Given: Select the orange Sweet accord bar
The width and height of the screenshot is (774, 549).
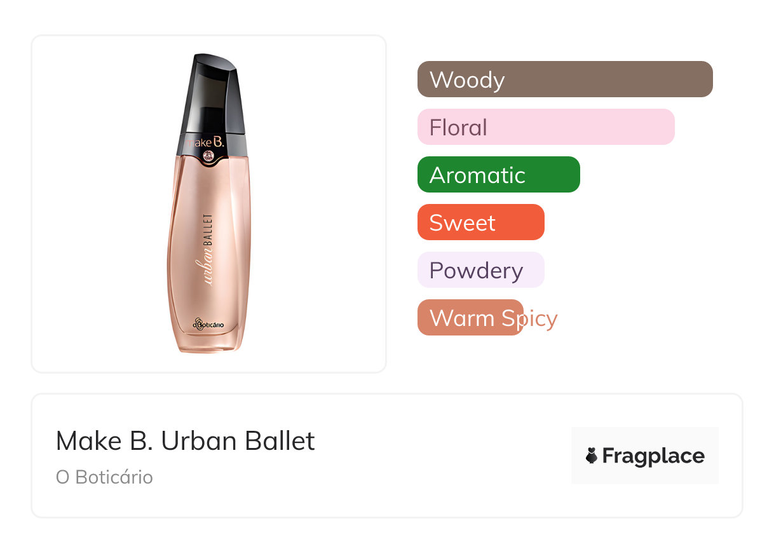Looking at the screenshot, I should [480, 222].
